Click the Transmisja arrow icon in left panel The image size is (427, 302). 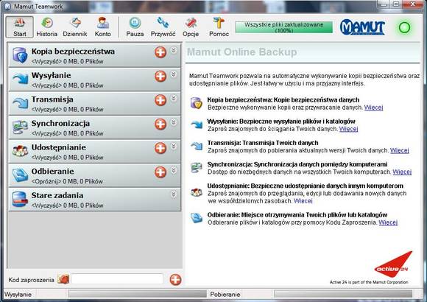pyautogui.click(x=20, y=103)
